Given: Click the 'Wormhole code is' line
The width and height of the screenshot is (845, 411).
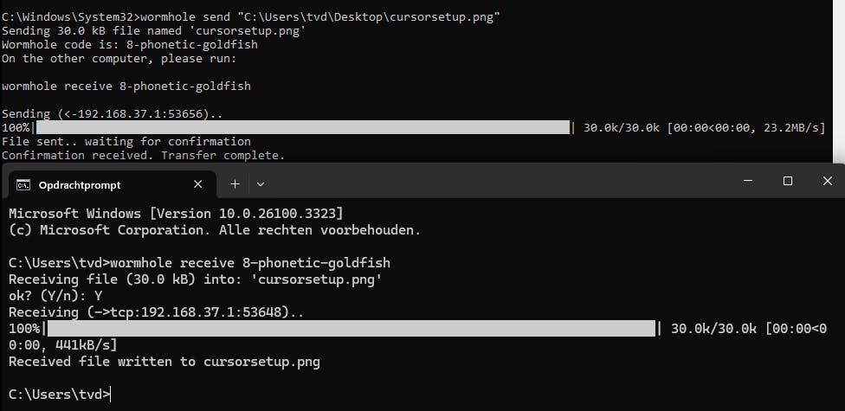Looking at the screenshot, I should pos(130,44).
